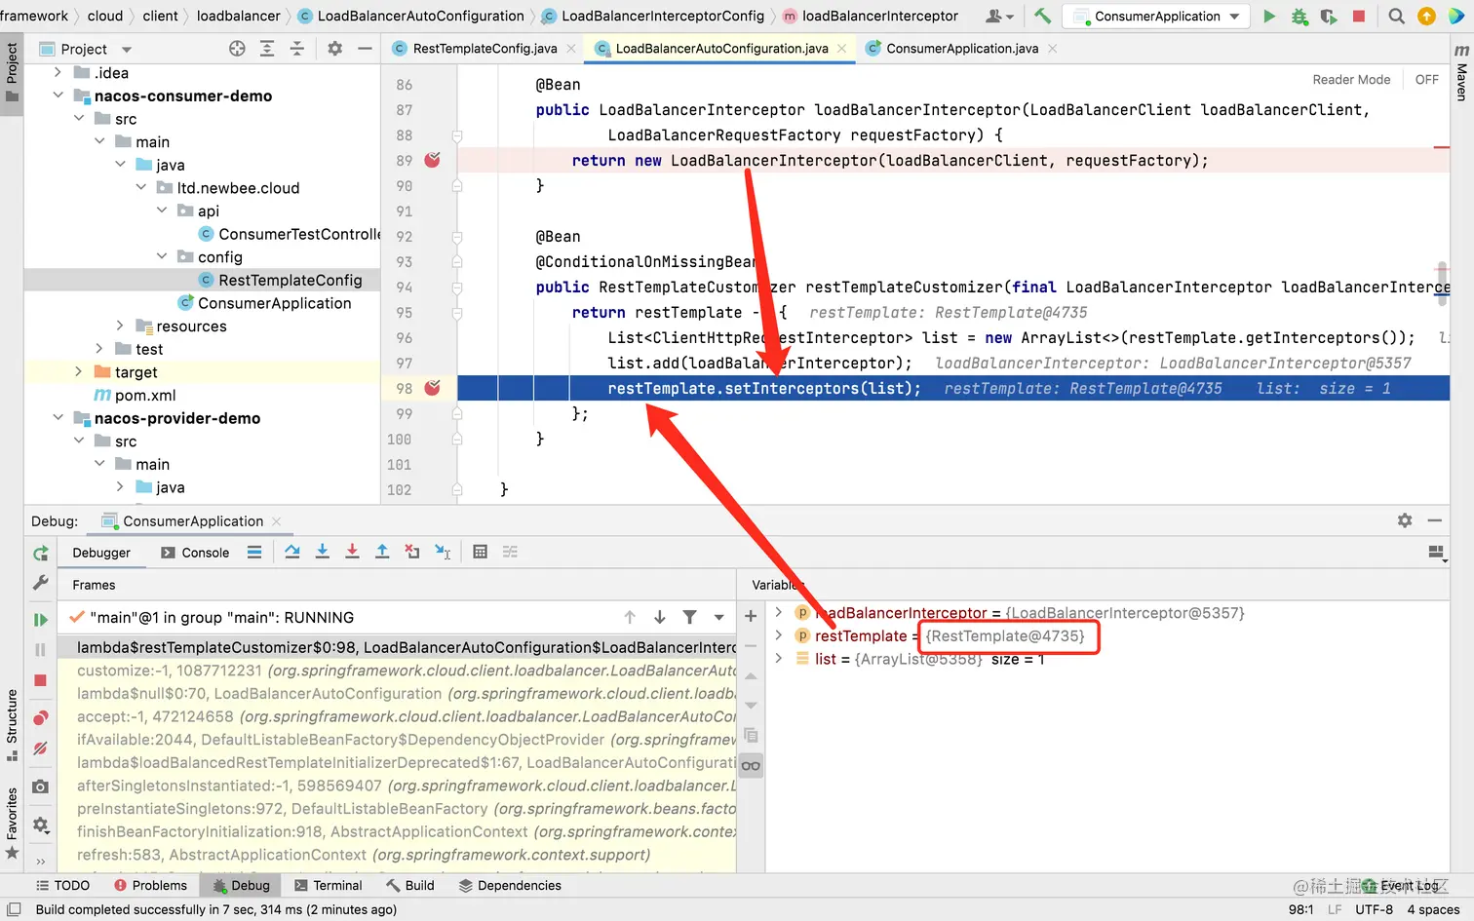The image size is (1474, 921).
Task: Click the Step Into debugger icon
Action: (323, 552)
